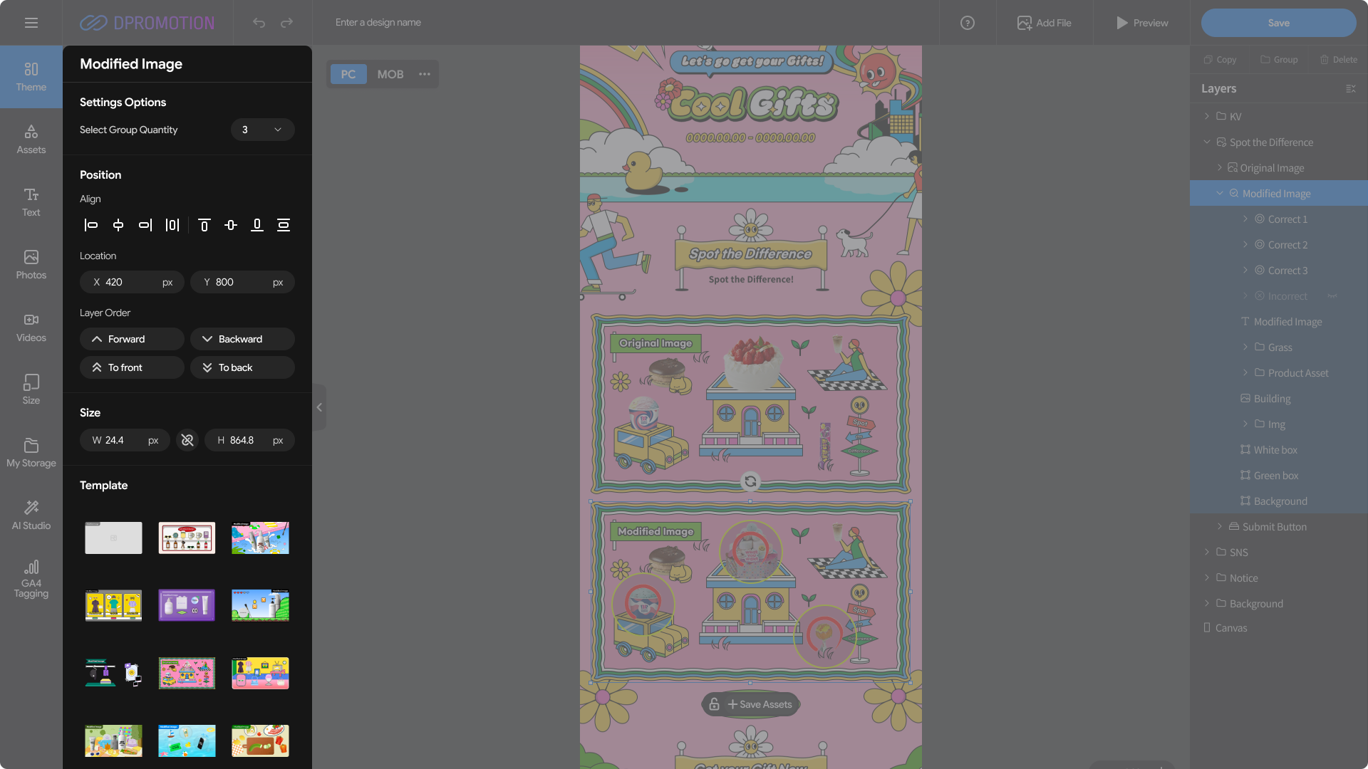
Task: Open GA4 Tagging in sidebar
Action: point(31,578)
